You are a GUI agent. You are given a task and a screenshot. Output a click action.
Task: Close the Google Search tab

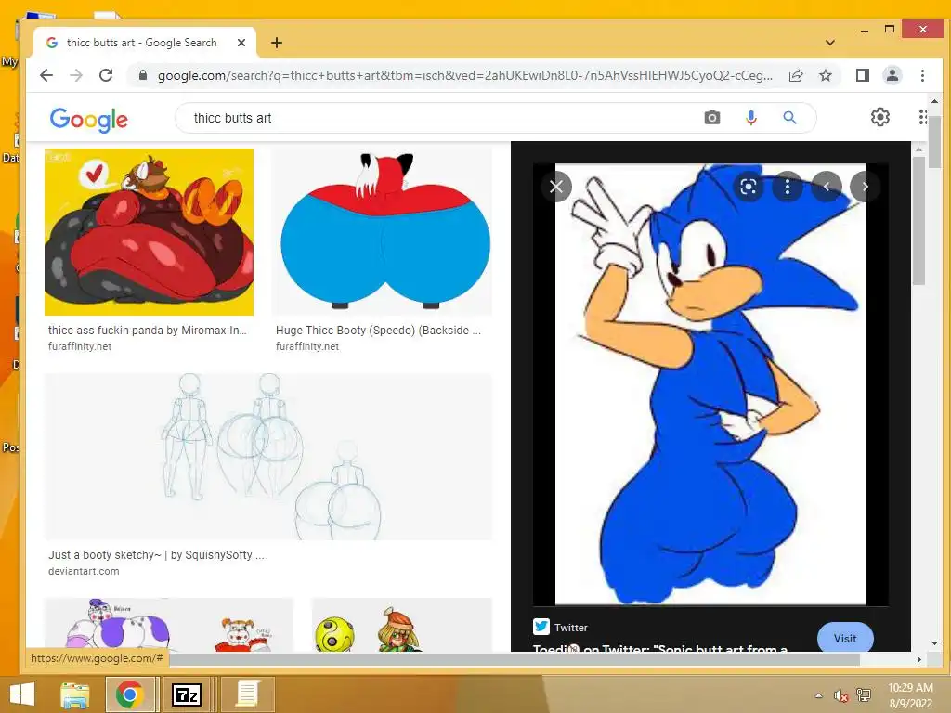pos(241,43)
